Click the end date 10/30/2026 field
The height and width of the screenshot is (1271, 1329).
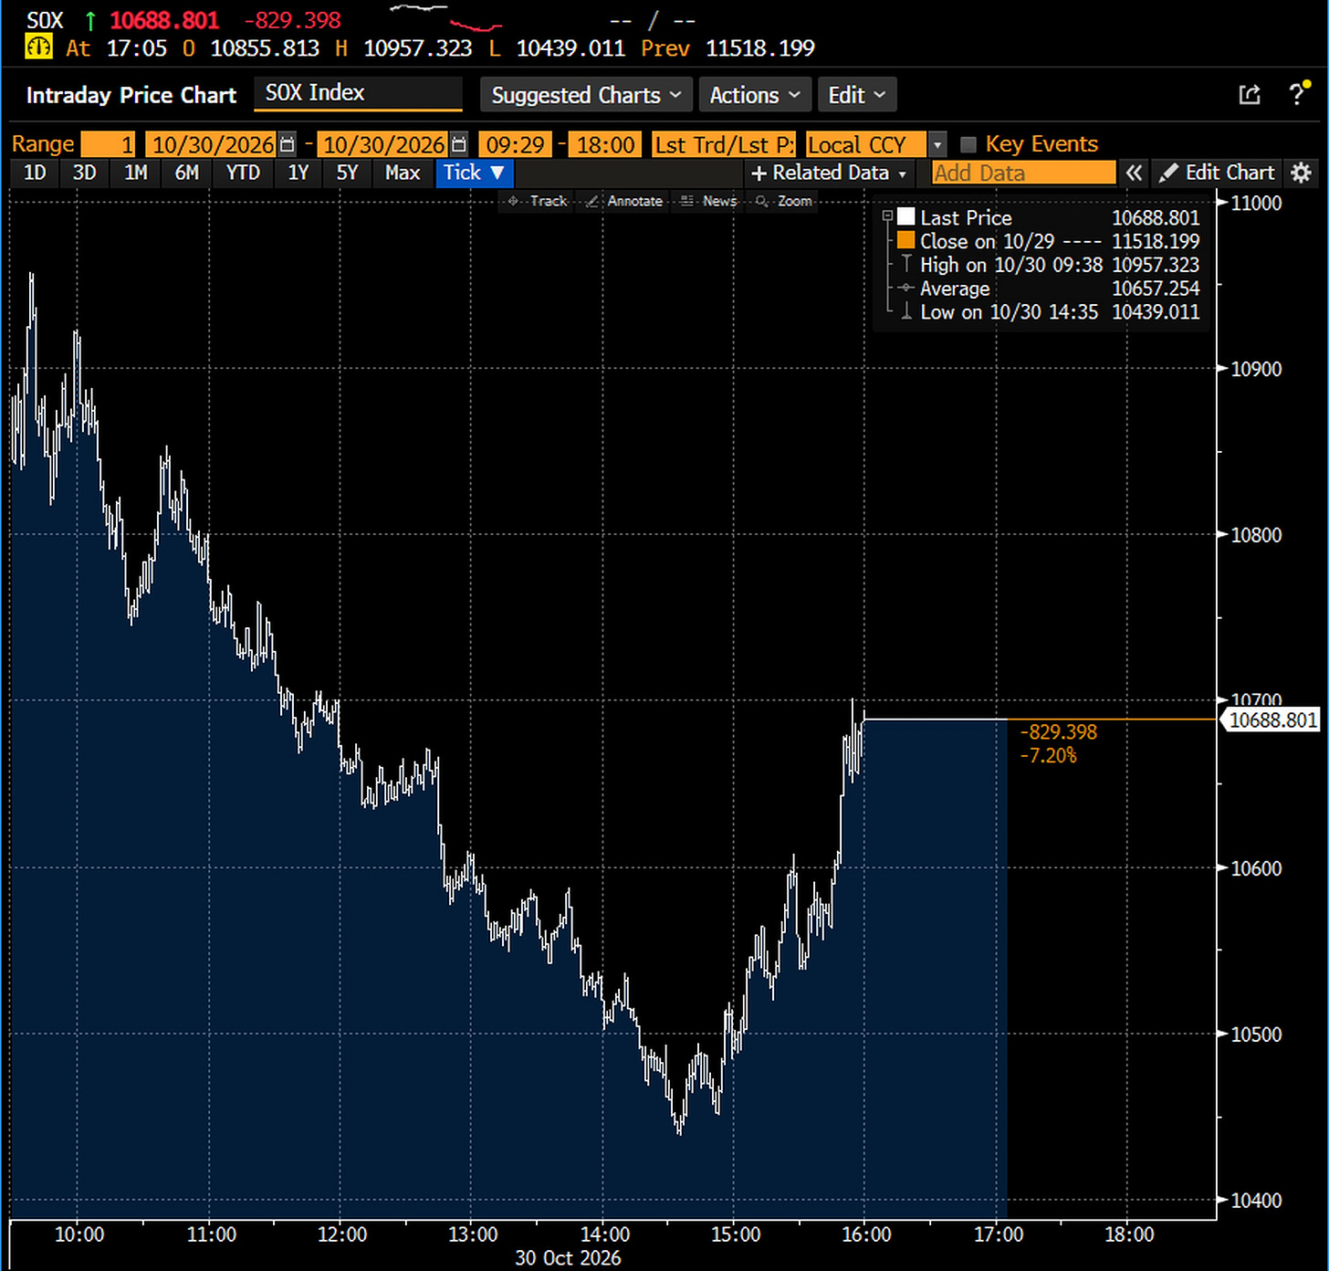[383, 144]
